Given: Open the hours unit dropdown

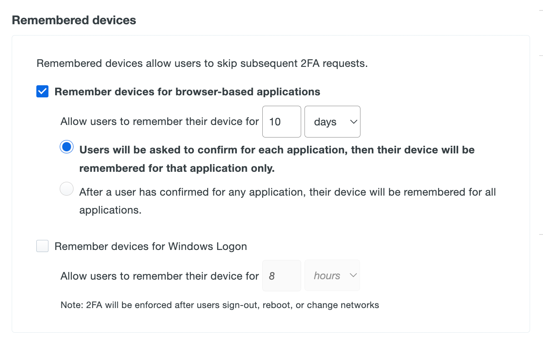Looking at the screenshot, I should point(332,275).
